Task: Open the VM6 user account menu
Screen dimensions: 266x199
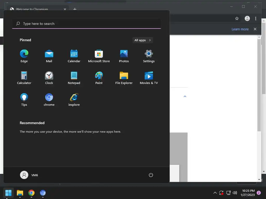Action: tap(29, 175)
